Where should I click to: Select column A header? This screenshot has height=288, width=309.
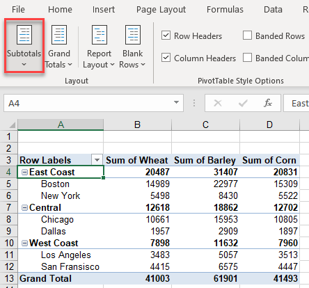[61, 125]
